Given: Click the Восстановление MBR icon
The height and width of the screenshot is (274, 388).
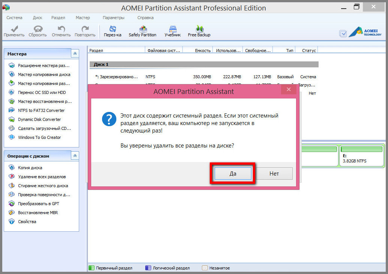Looking at the screenshot, I should 12,213.
